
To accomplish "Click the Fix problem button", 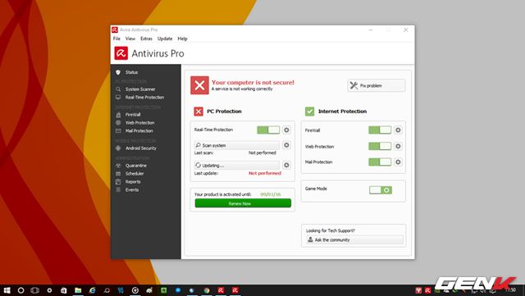I will (377, 86).
